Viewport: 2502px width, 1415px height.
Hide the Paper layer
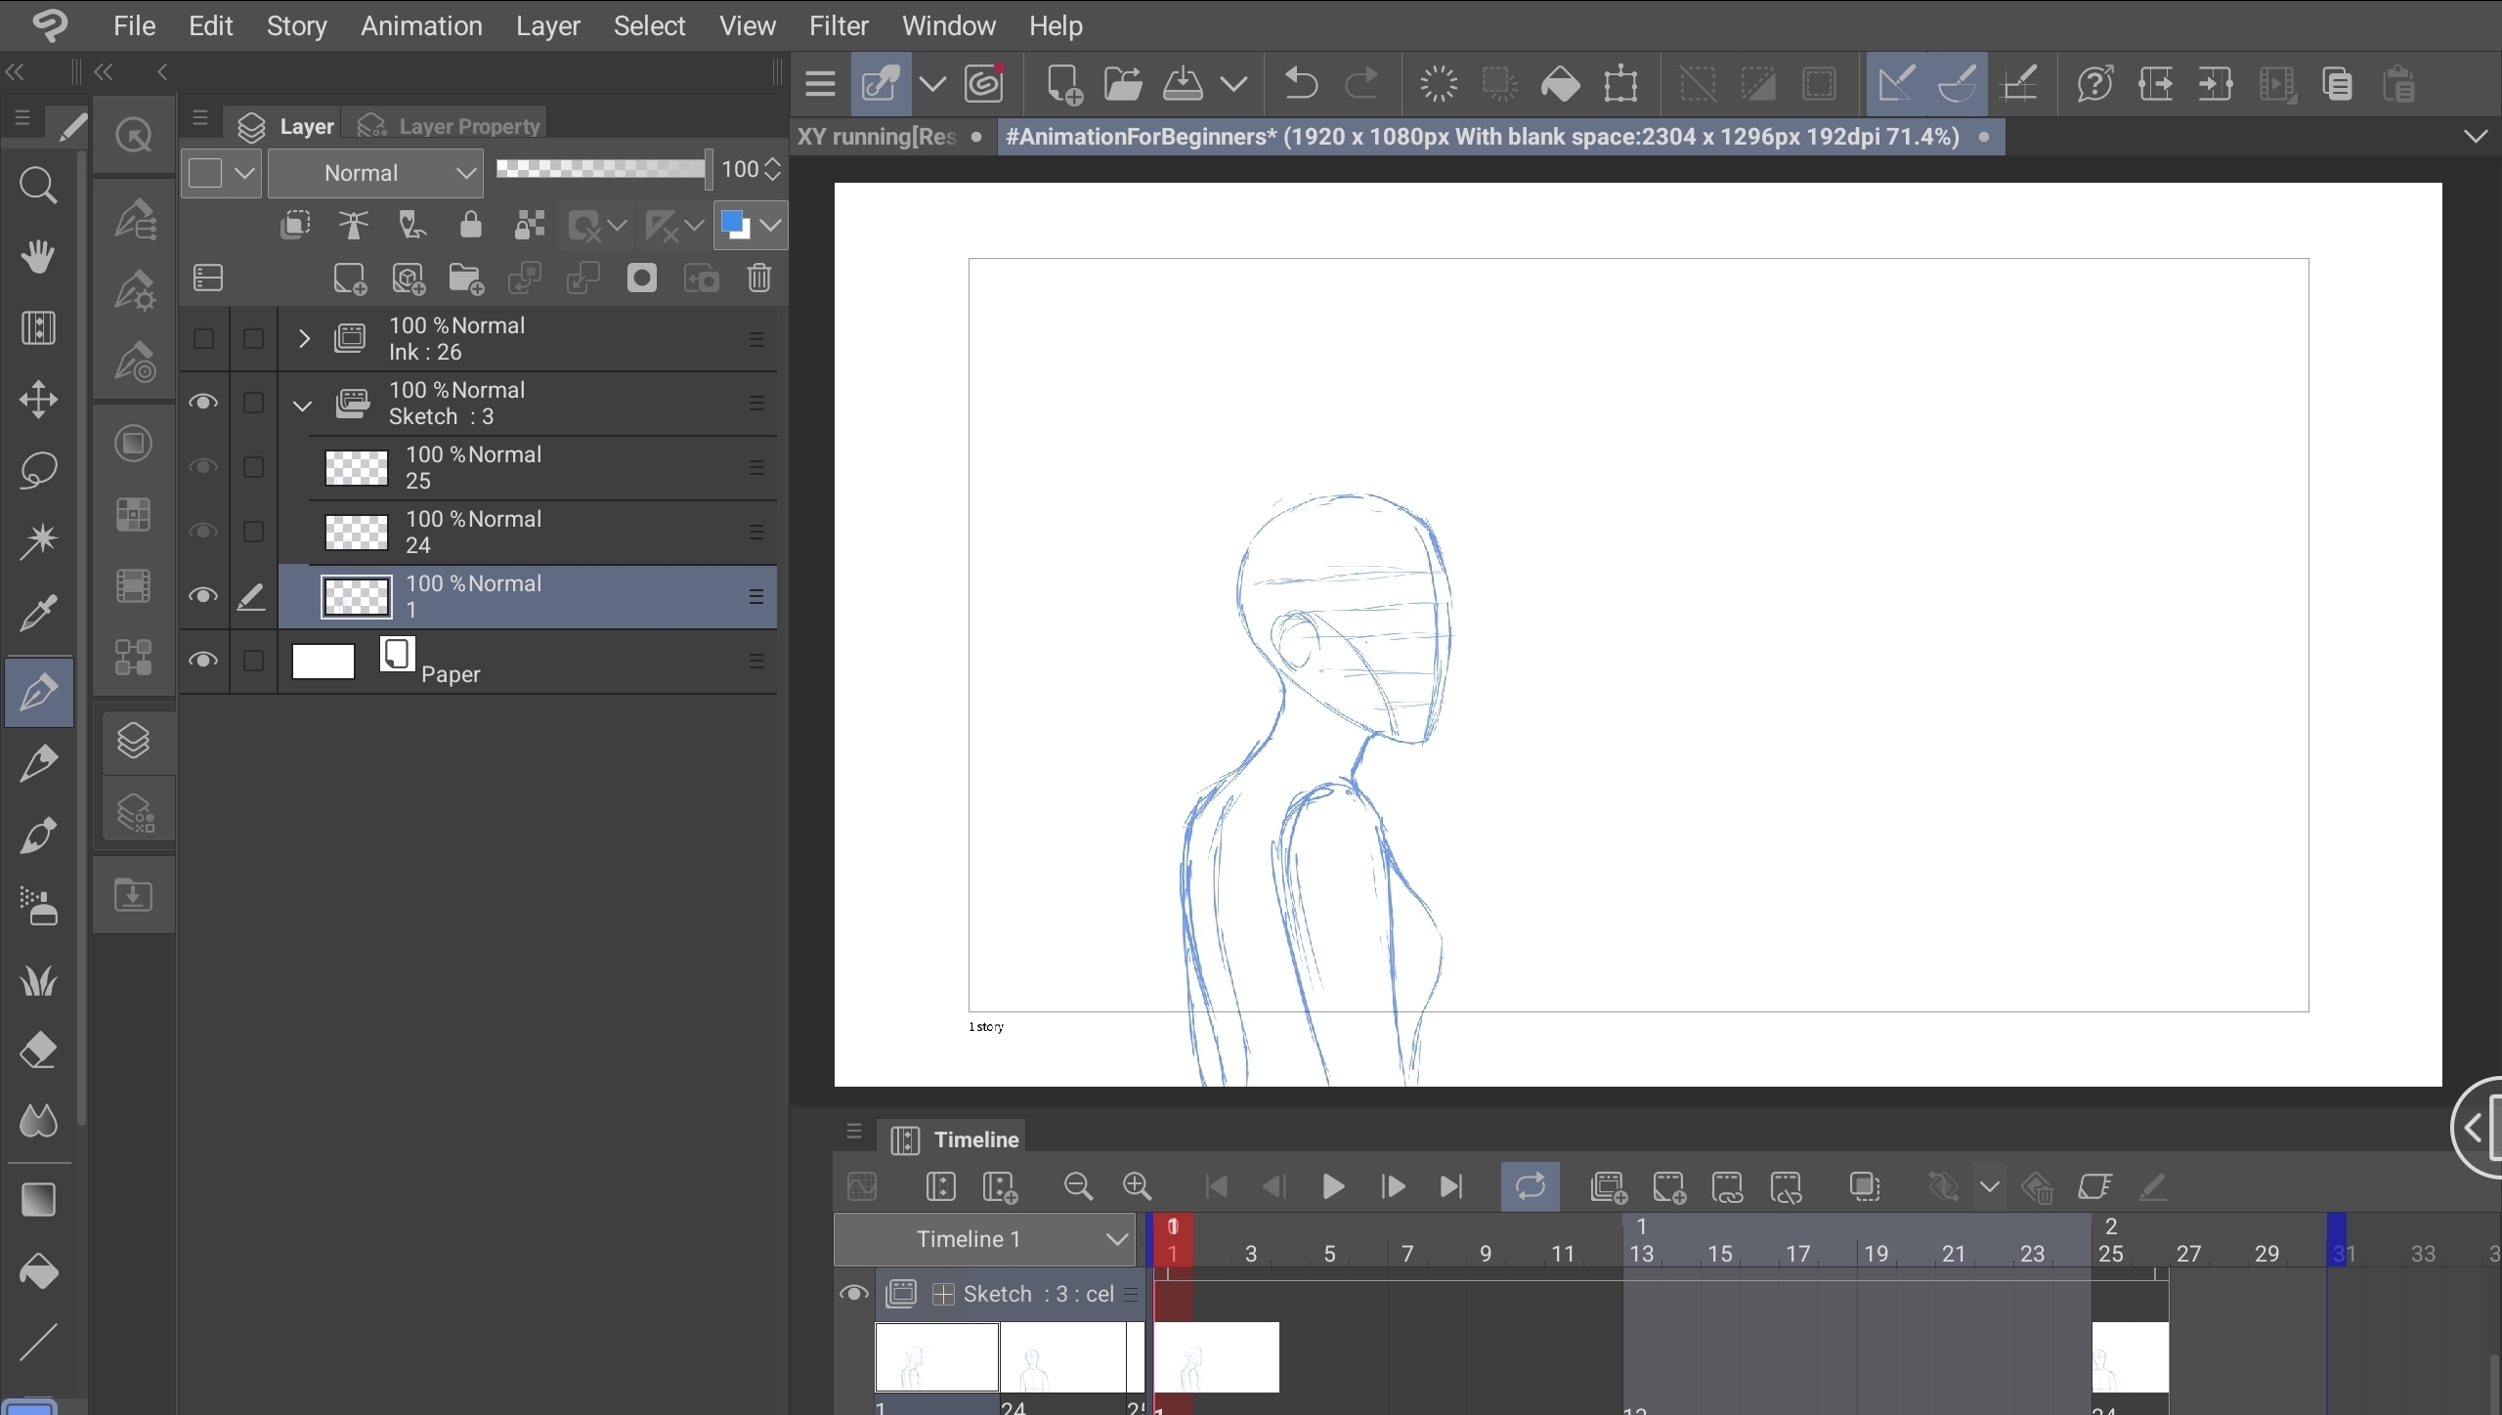(202, 661)
